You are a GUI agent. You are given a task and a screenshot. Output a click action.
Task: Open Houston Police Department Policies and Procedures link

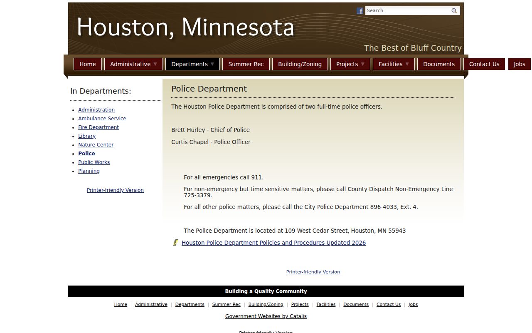(x=273, y=243)
